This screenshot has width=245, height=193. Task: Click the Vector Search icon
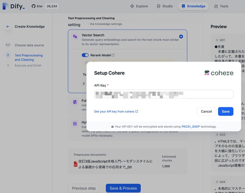point(75,36)
